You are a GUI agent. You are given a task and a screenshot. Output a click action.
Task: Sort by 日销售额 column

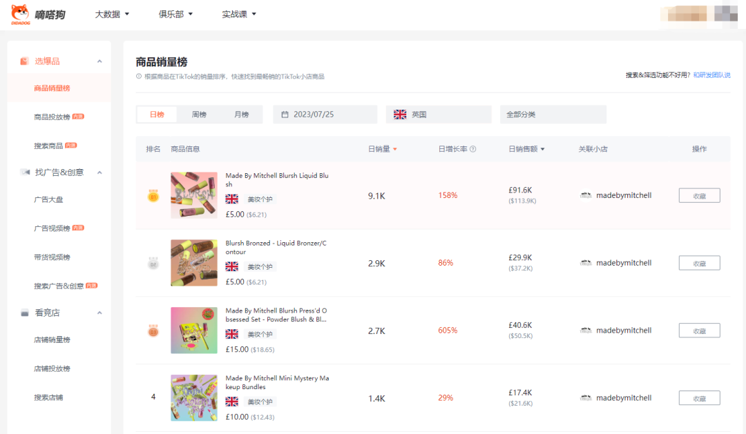(x=526, y=149)
